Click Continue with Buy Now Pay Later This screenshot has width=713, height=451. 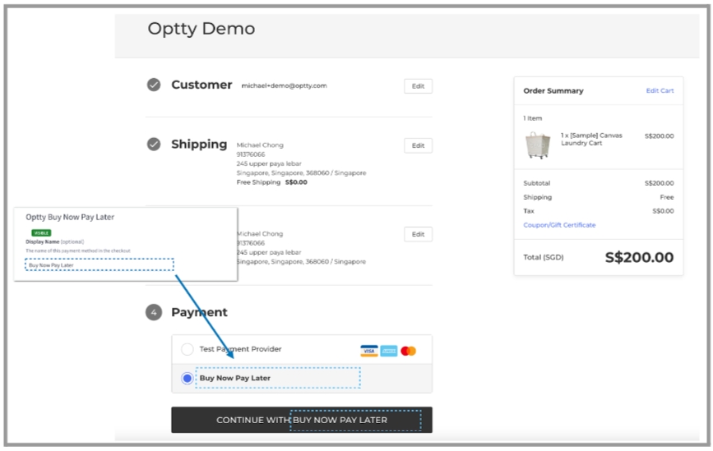pyautogui.click(x=302, y=420)
